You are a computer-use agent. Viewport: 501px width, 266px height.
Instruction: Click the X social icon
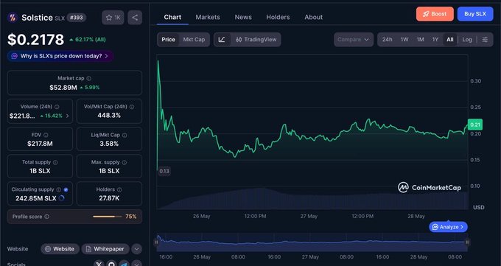pyautogui.click(x=99, y=264)
